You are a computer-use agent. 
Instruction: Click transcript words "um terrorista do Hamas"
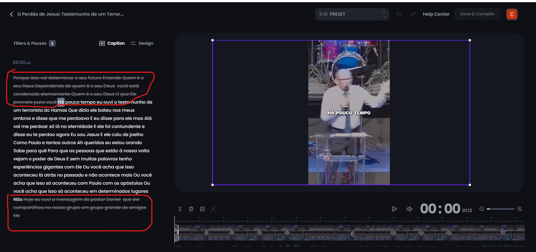[40, 110]
